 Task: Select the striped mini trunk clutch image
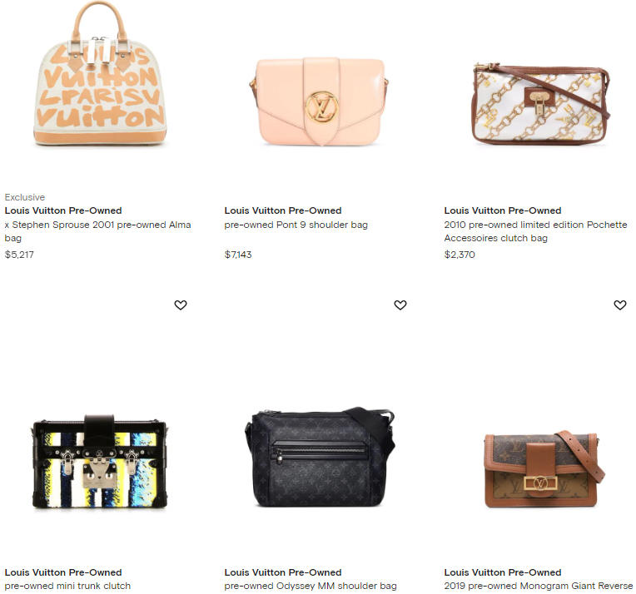point(99,462)
